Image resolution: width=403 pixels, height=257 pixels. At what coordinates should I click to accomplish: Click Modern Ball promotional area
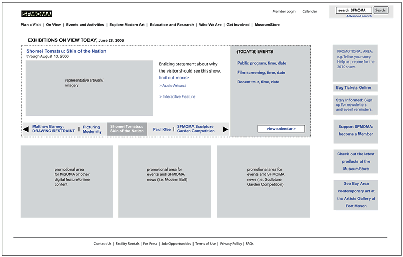(164, 182)
